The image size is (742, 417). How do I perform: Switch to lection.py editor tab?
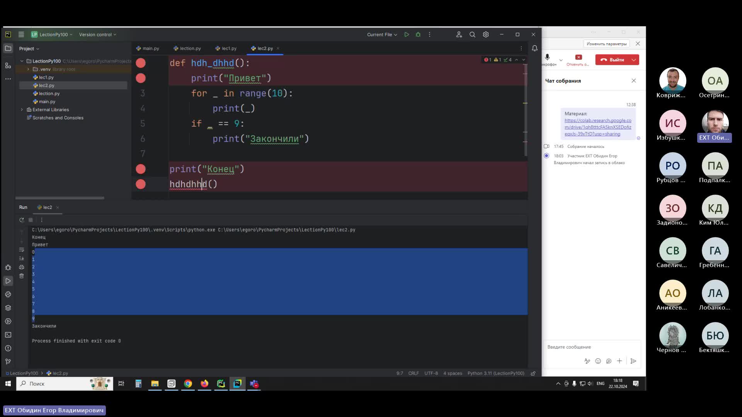(x=187, y=48)
